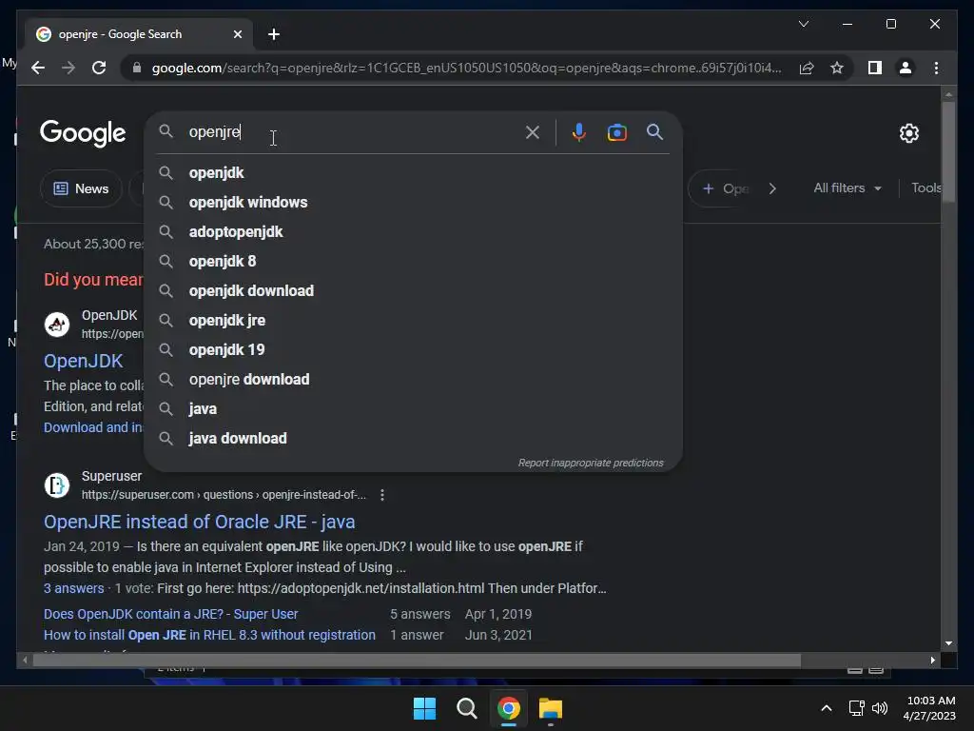The width and height of the screenshot is (974, 731).
Task: Choose suggestion 'java download'
Action: coord(413,438)
